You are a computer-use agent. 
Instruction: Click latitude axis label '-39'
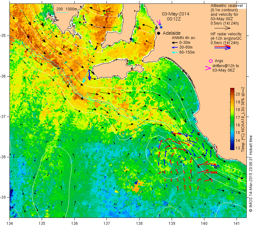(x=3, y=197)
